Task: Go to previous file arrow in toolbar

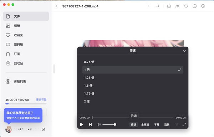Action: click(149, 6)
